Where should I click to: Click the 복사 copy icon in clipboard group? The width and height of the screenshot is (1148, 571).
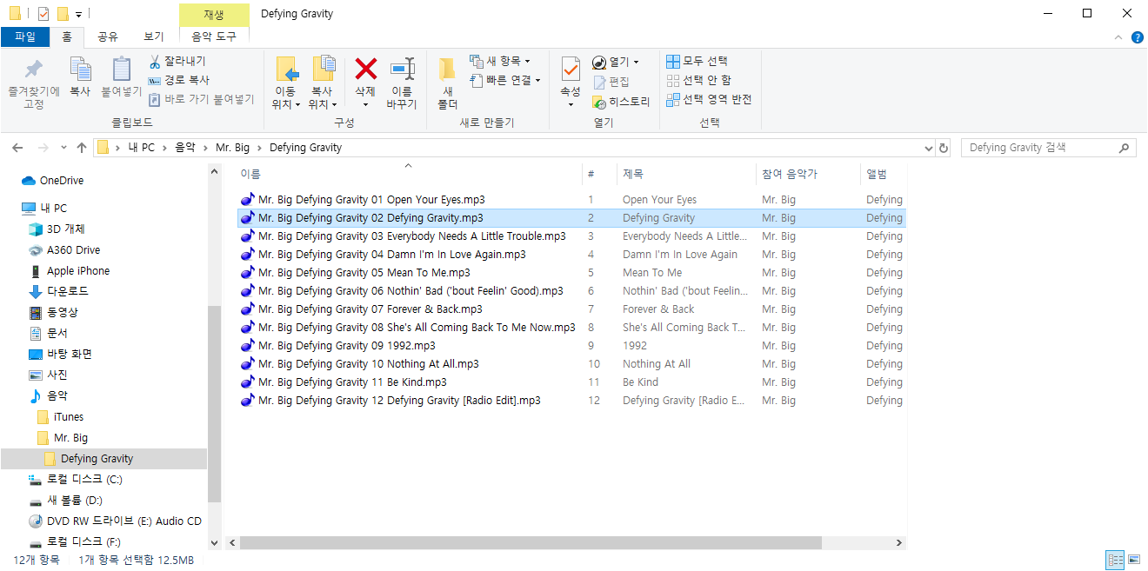coord(80,69)
